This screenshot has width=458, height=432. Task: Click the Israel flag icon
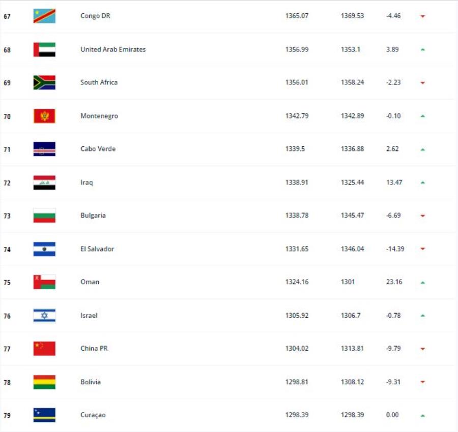pos(44,316)
